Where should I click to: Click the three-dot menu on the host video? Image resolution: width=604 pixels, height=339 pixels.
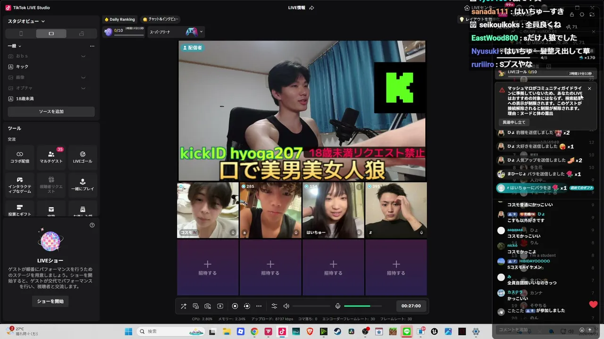click(419, 47)
